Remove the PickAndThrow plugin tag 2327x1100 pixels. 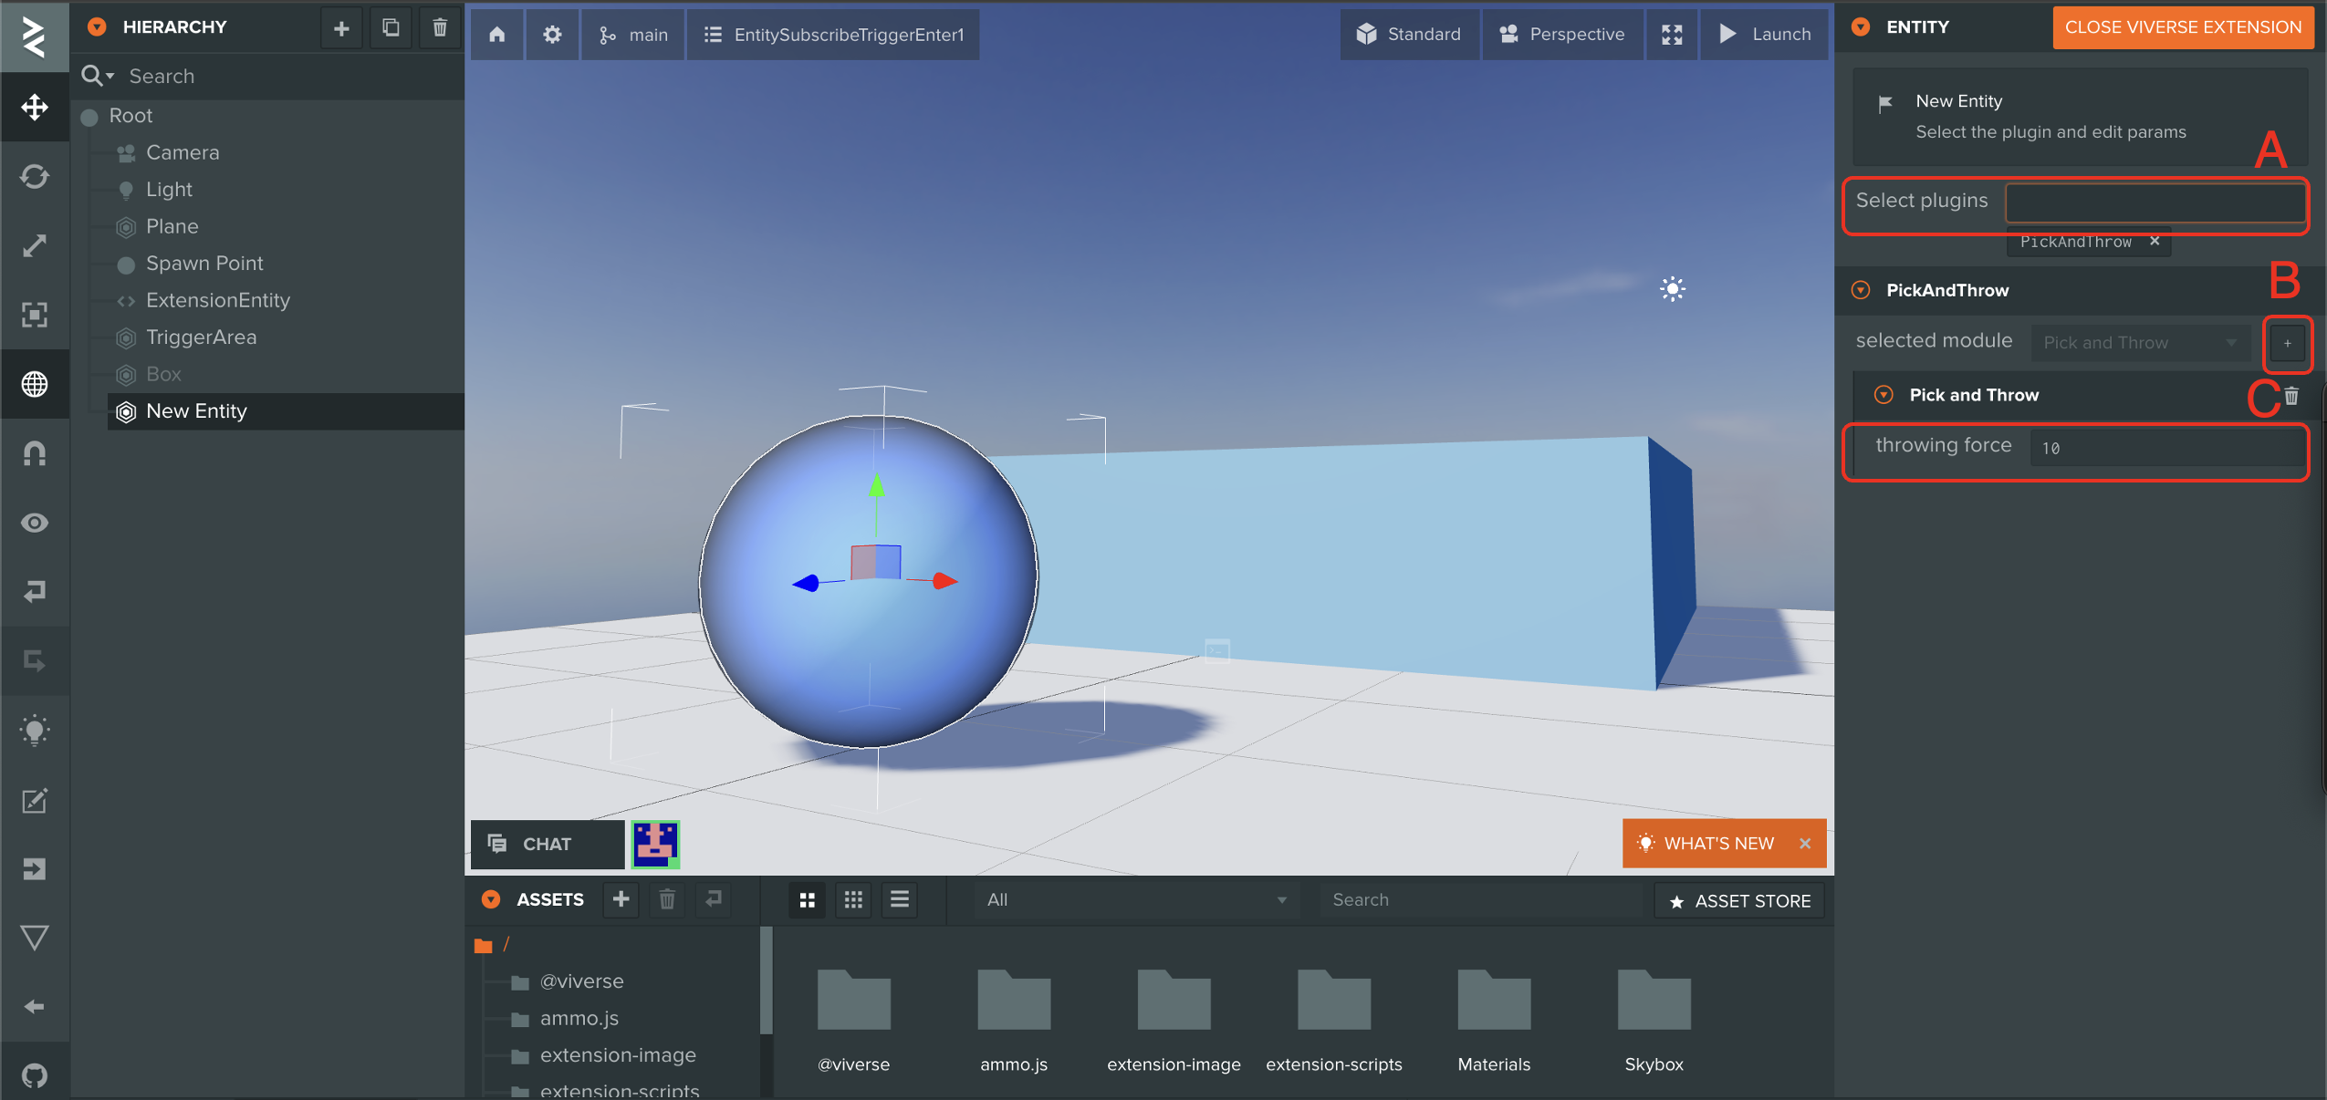pyautogui.click(x=2155, y=241)
